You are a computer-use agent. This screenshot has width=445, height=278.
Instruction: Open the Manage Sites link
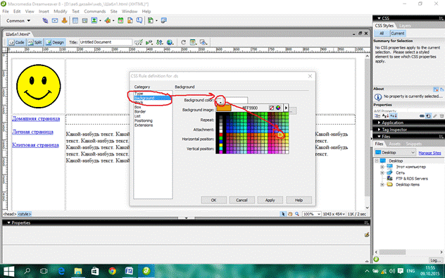(x=430, y=153)
